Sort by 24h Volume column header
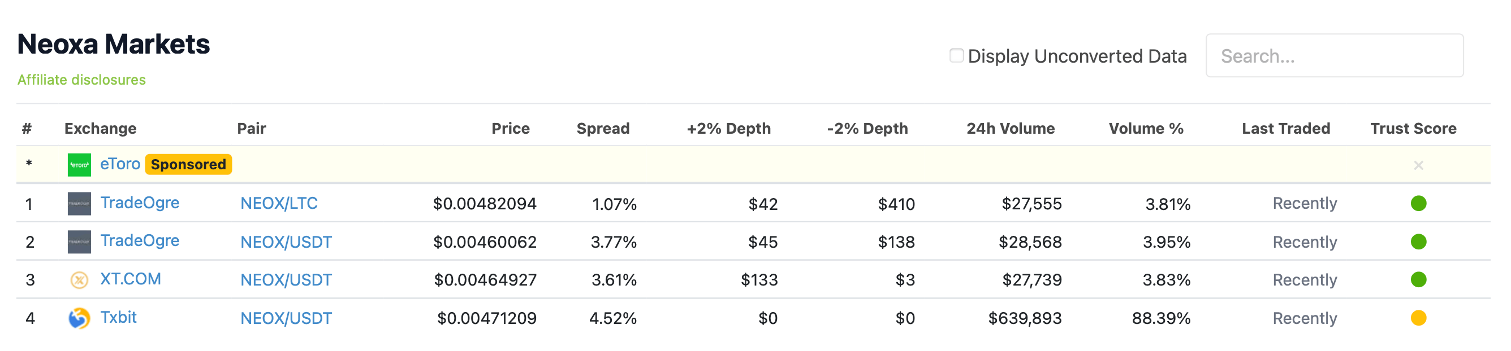Viewport: 1511px width, 351px height. click(x=1010, y=129)
